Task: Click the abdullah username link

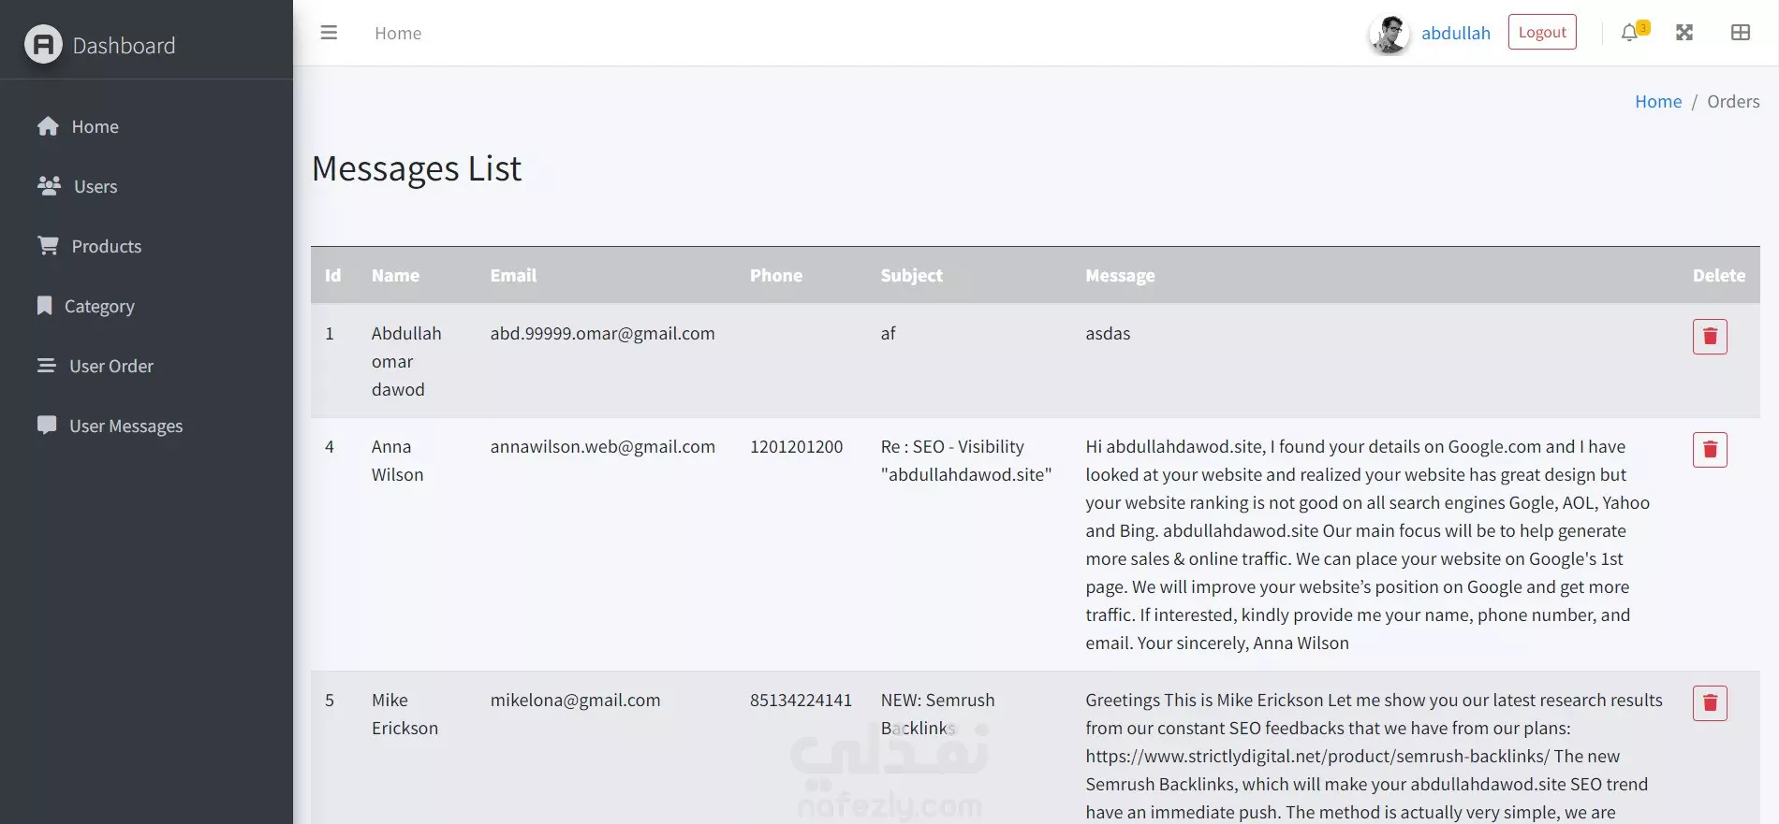Action: point(1455,34)
